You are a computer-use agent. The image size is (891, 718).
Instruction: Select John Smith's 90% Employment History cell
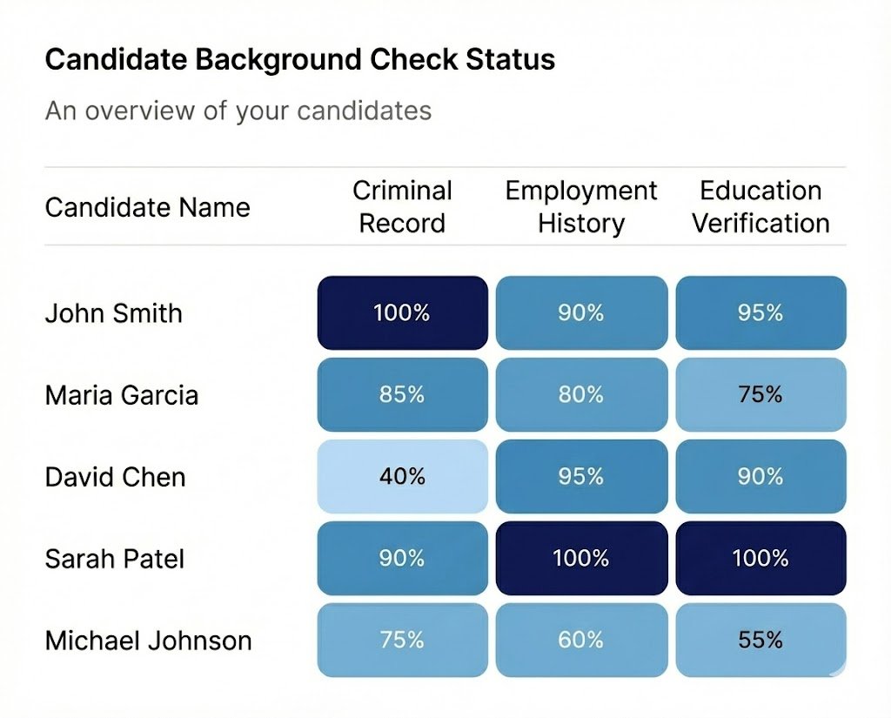click(581, 313)
